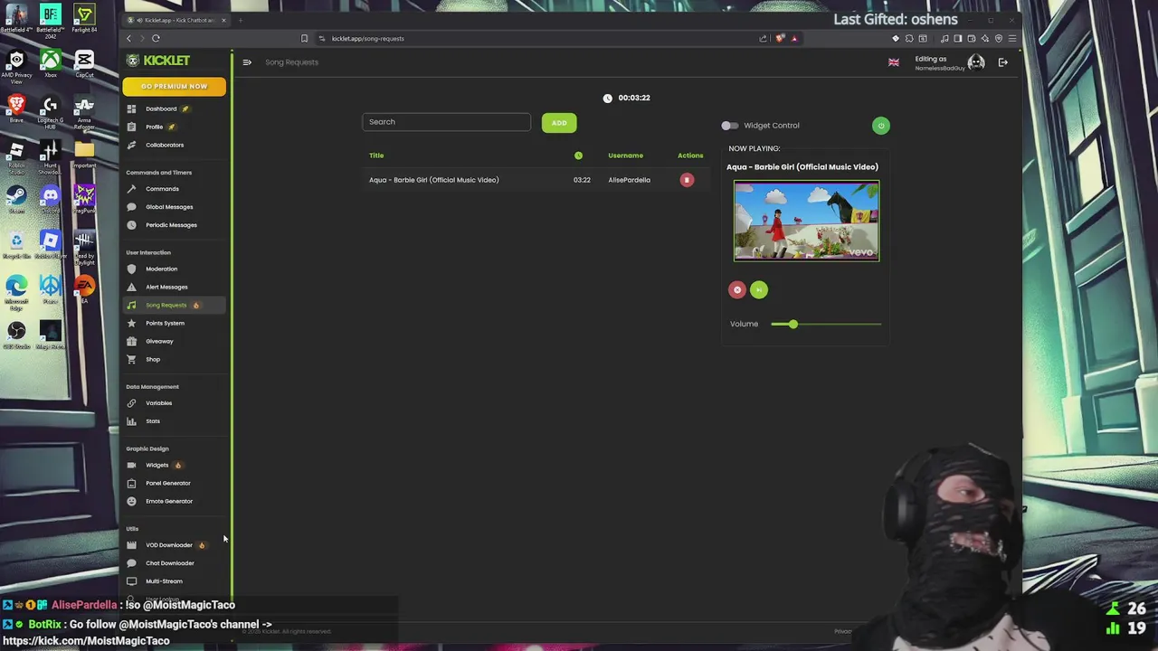The image size is (1158, 651).
Task: Click the Title column header
Action: tap(376, 156)
